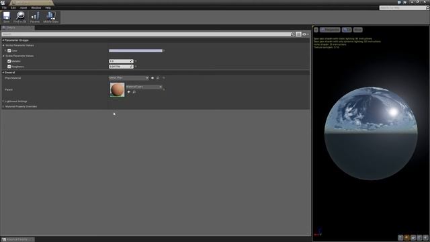Select the material instance title tab

click(32, 3)
